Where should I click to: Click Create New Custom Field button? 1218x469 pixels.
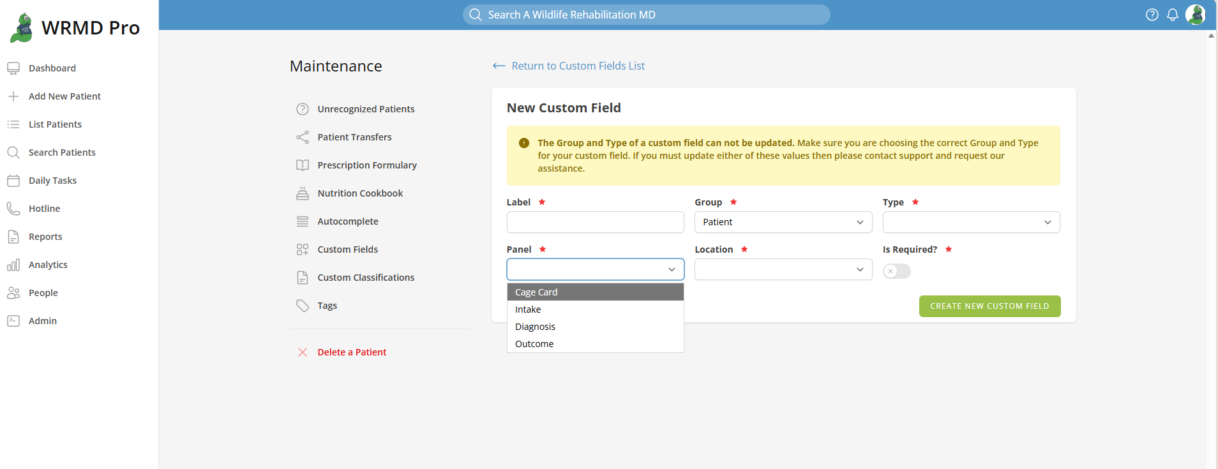[989, 306]
